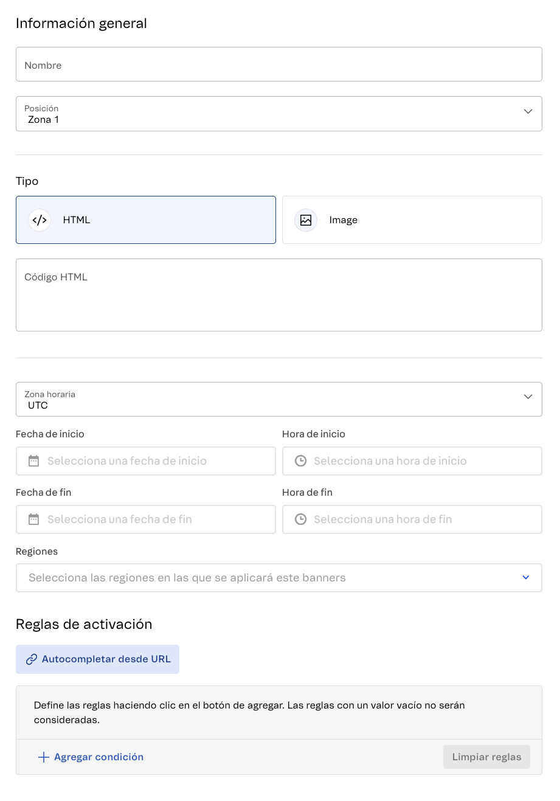Select the Image type icon

pos(305,220)
